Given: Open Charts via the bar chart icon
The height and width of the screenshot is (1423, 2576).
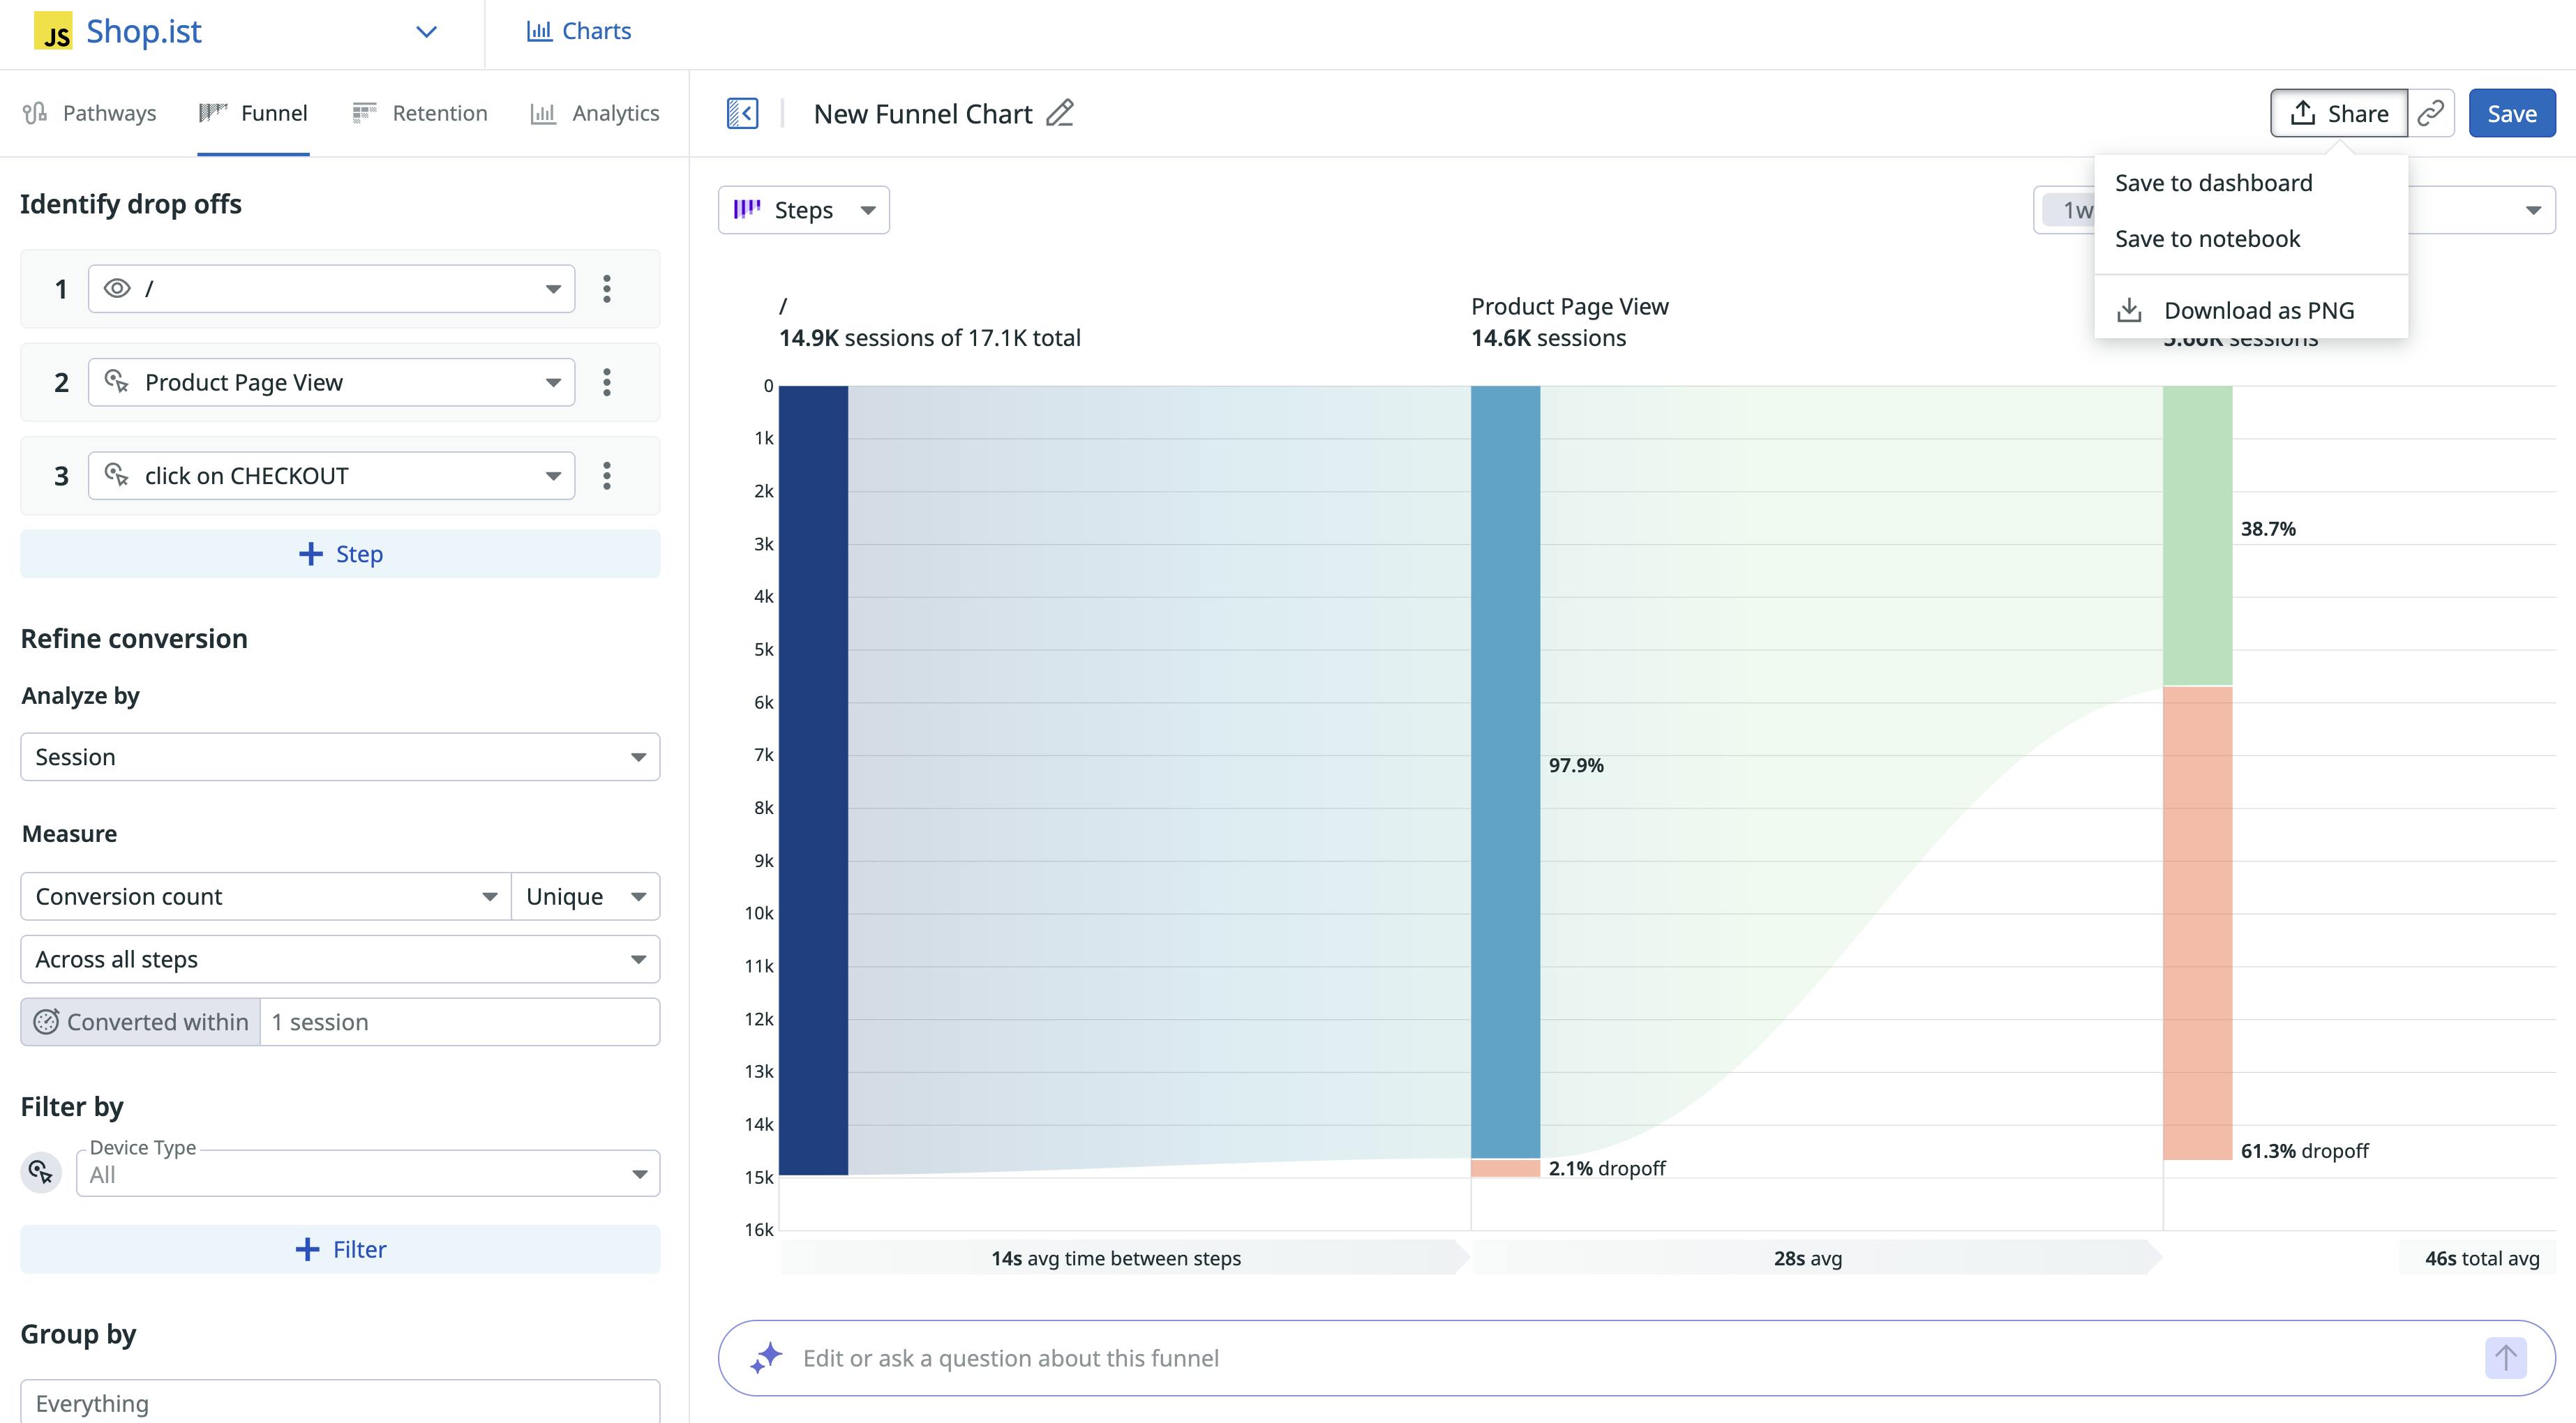Looking at the screenshot, I should pos(541,31).
